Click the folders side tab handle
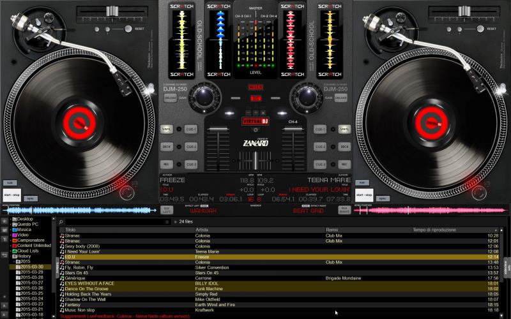The width and height of the screenshot is (511, 319). click(x=57, y=268)
